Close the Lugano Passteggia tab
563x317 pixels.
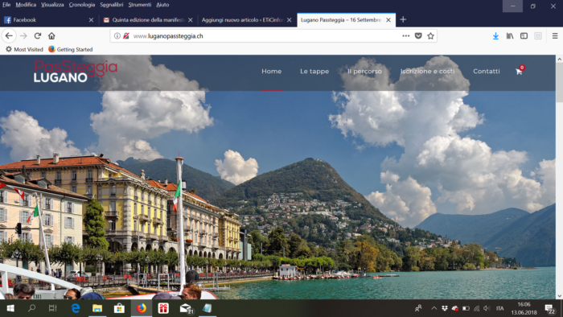[388, 20]
